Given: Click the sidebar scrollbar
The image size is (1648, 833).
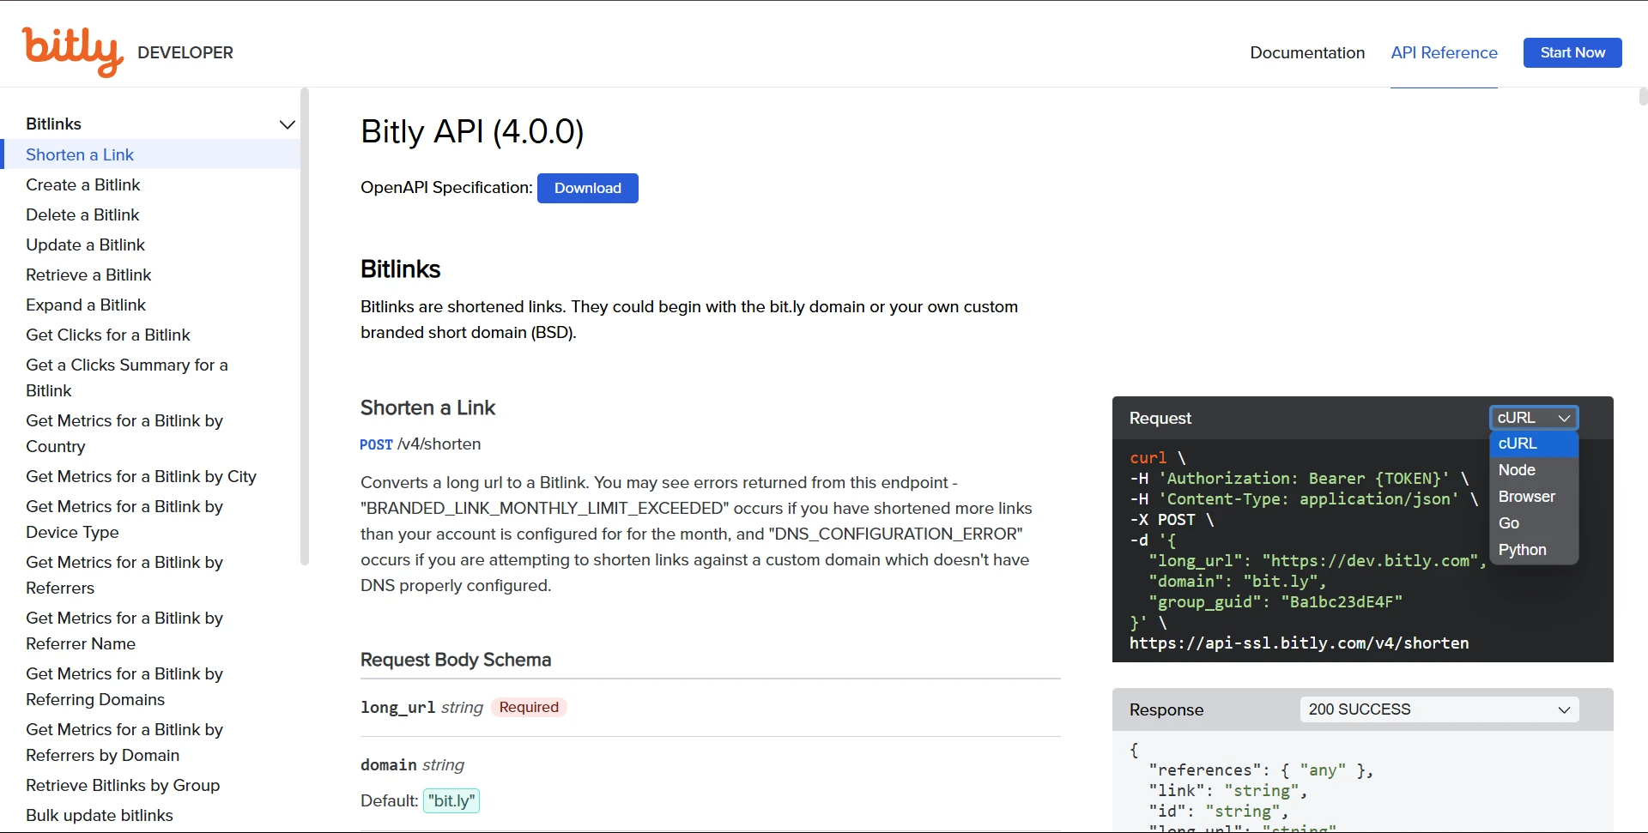Looking at the screenshot, I should click(306, 326).
